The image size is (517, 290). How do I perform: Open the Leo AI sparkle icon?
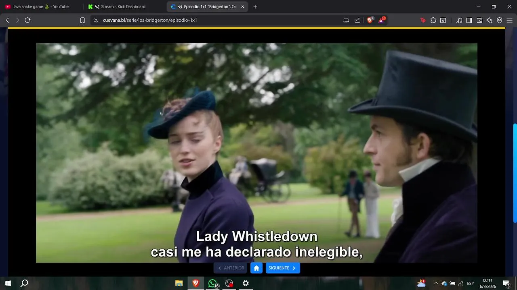(490, 20)
